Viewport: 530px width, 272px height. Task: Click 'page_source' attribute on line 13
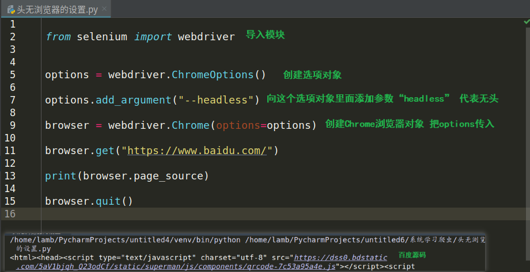[x=169, y=176]
